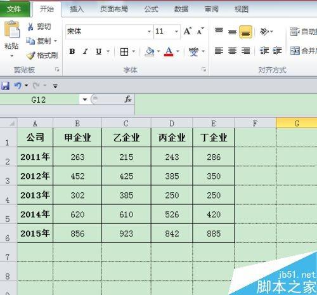Toggle Italic formatting

[x=86, y=51]
